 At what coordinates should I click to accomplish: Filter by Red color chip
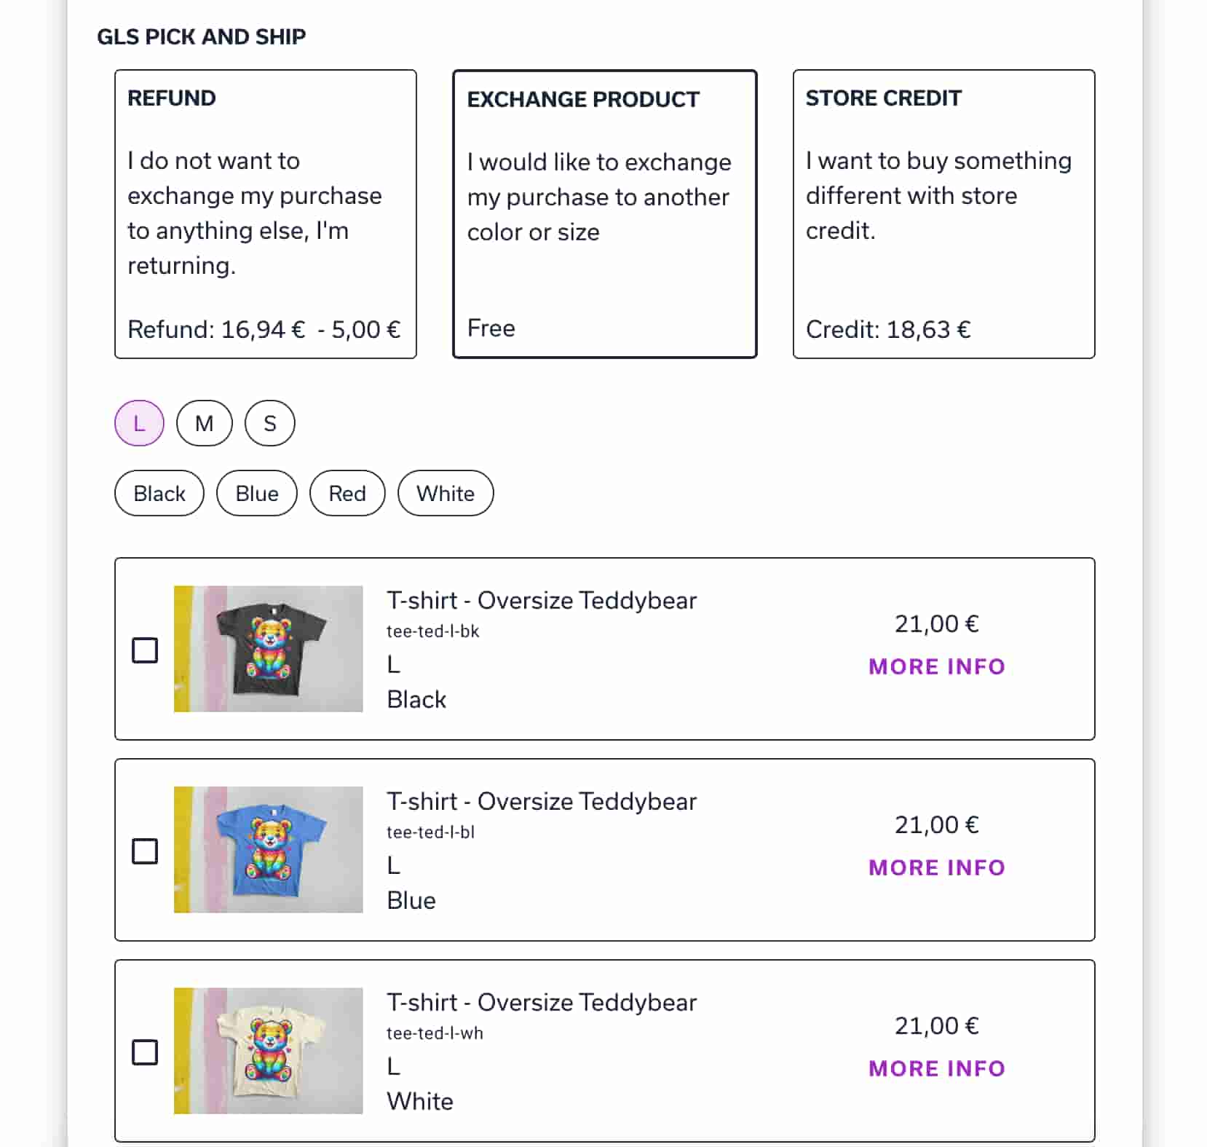coord(347,493)
